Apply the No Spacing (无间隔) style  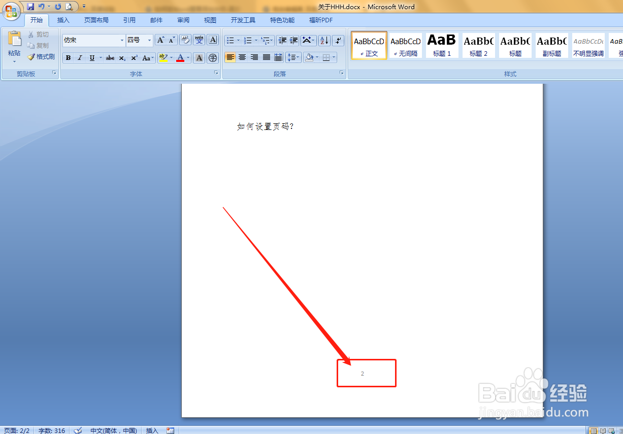[405, 46]
